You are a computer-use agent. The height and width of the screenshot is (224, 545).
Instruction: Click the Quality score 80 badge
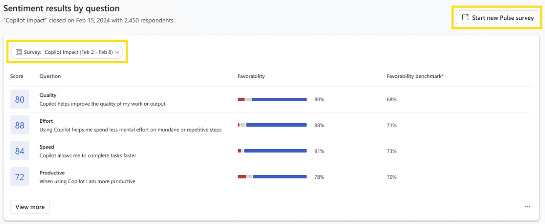[x=20, y=99]
